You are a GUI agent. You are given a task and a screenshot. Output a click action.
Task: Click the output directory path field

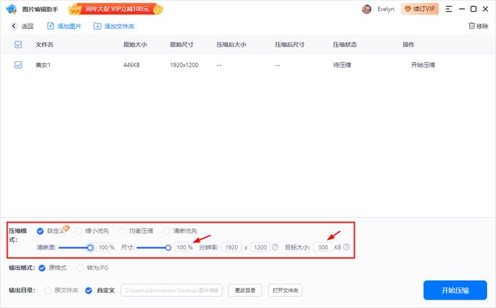click(x=172, y=290)
